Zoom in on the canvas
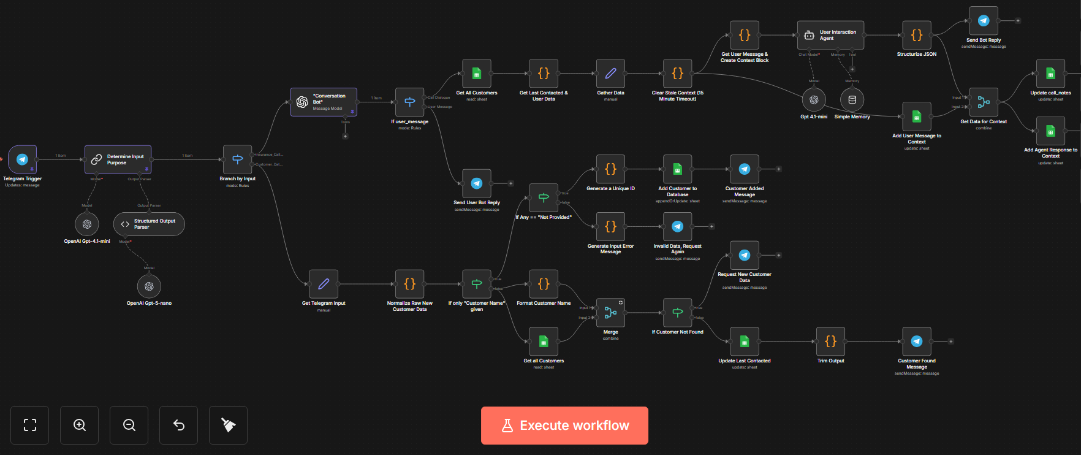The height and width of the screenshot is (455, 1081). [80, 425]
